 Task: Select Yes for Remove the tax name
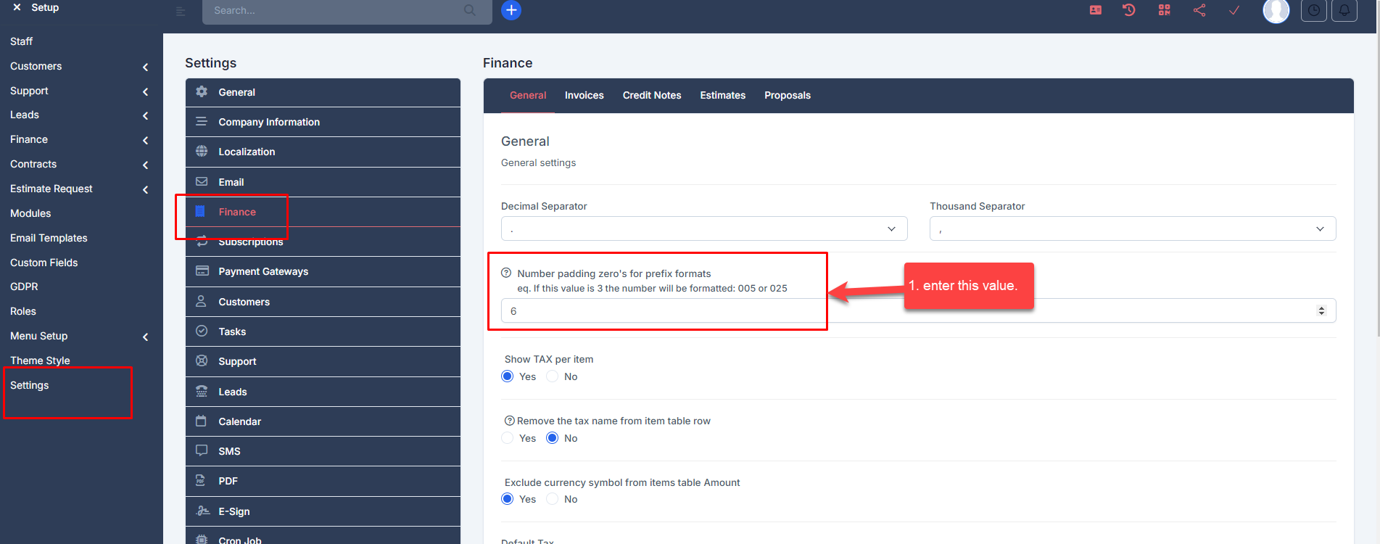tap(508, 438)
